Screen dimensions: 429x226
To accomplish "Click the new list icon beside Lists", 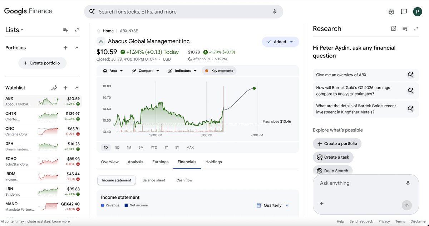I will pos(65,30).
